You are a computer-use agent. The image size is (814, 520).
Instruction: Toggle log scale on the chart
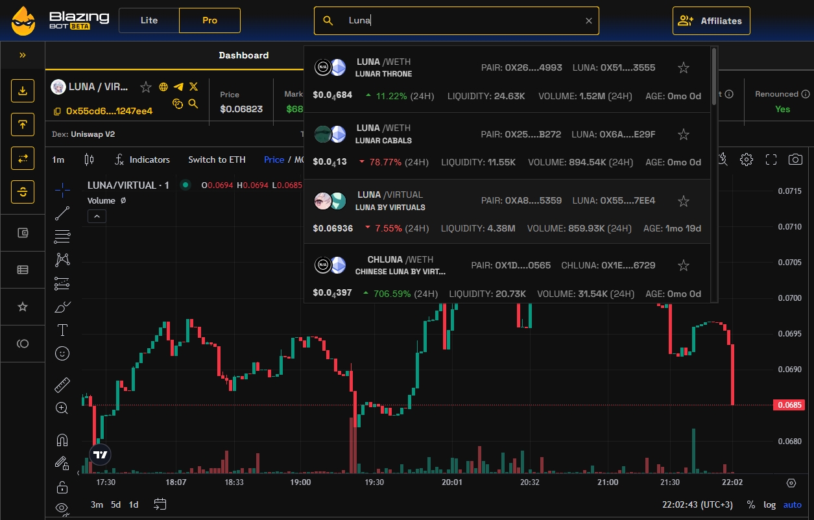pos(769,504)
